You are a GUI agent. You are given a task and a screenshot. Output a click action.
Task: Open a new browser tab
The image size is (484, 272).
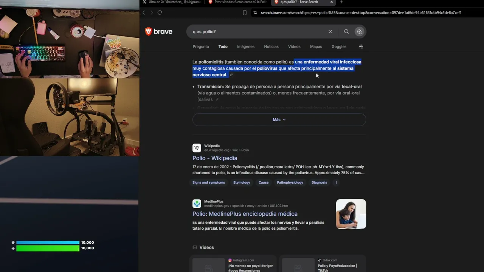(x=341, y=2)
